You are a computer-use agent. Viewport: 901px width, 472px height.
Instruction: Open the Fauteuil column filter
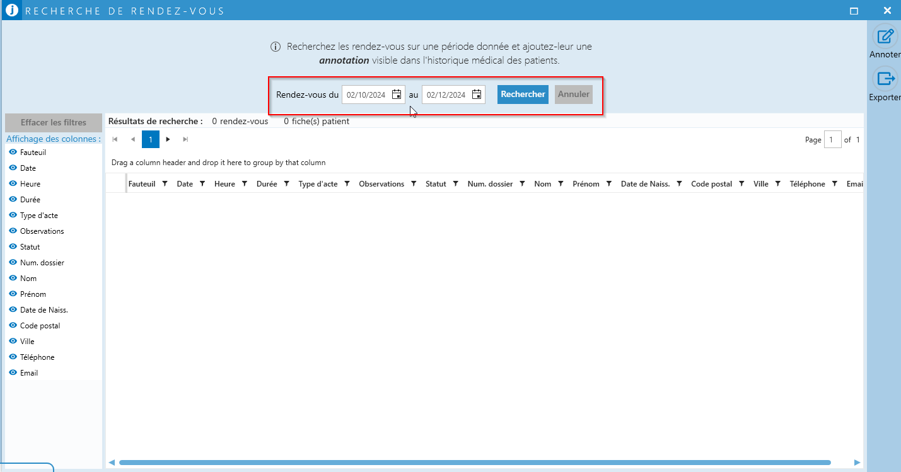click(x=165, y=184)
